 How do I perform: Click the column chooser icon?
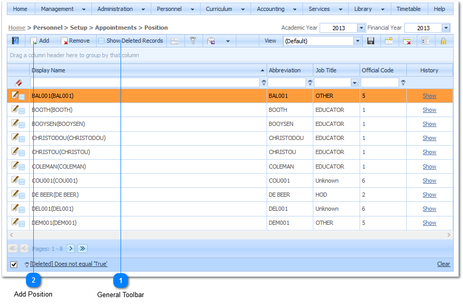[425, 41]
